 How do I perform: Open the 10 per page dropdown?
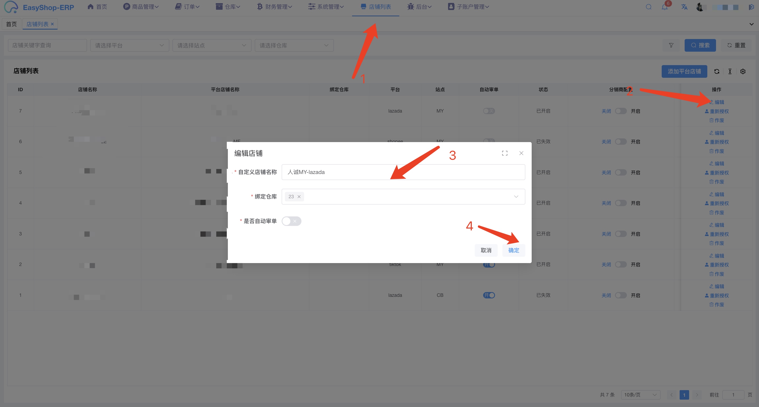(640, 395)
